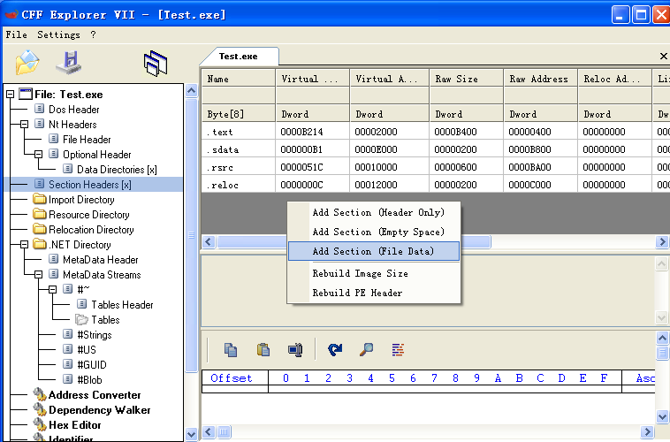This screenshot has width=670, height=442.
Task: Select File Header in tree
Action: [87, 140]
